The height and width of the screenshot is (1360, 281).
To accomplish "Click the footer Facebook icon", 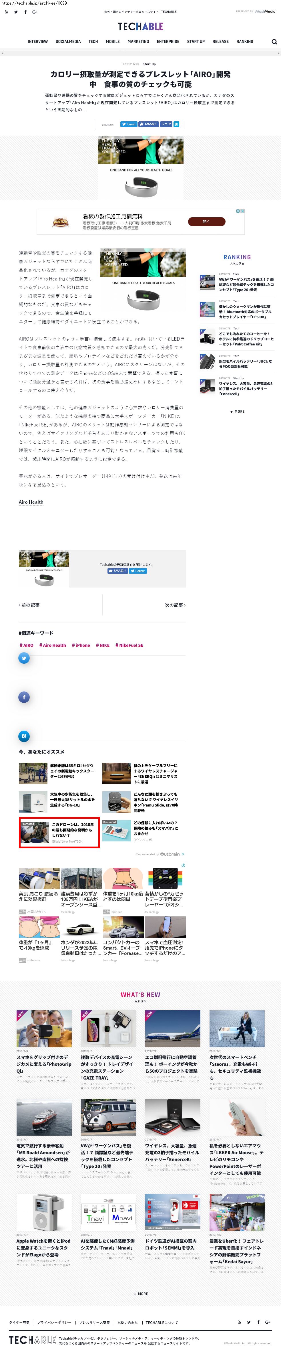I will pos(258,1322).
